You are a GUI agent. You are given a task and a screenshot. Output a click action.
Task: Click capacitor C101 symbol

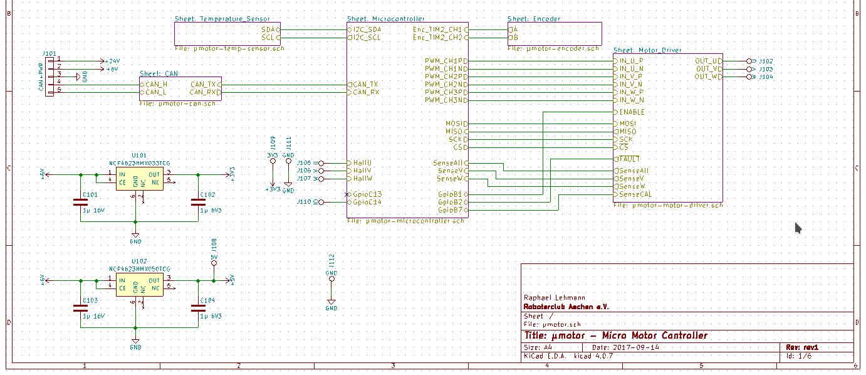point(80,202)
